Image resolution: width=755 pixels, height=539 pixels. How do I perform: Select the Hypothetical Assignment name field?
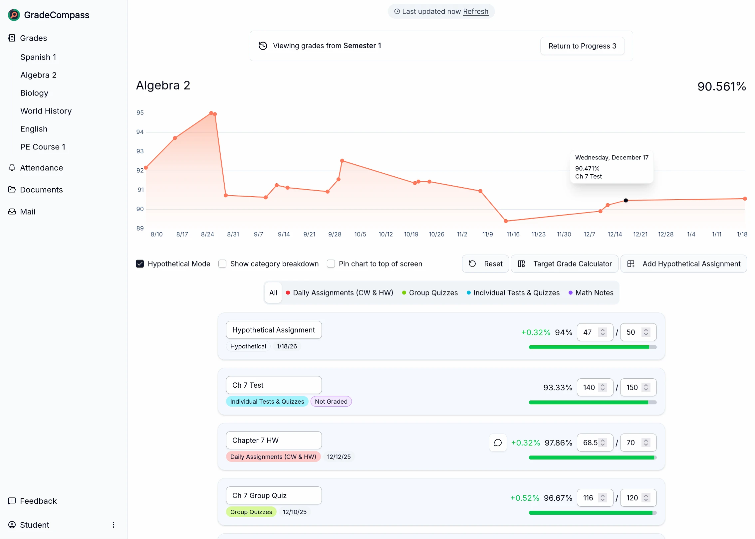click(x=274, y=330)
